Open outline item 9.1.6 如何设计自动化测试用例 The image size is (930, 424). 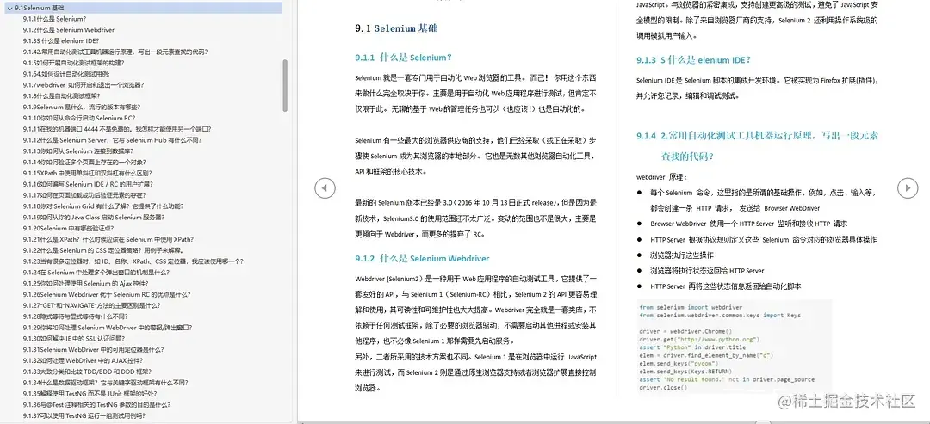pos(66,74)
